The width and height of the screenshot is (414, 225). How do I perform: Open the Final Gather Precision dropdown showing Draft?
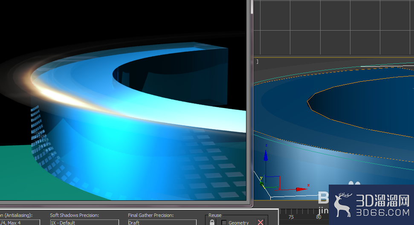coord(162,222)
